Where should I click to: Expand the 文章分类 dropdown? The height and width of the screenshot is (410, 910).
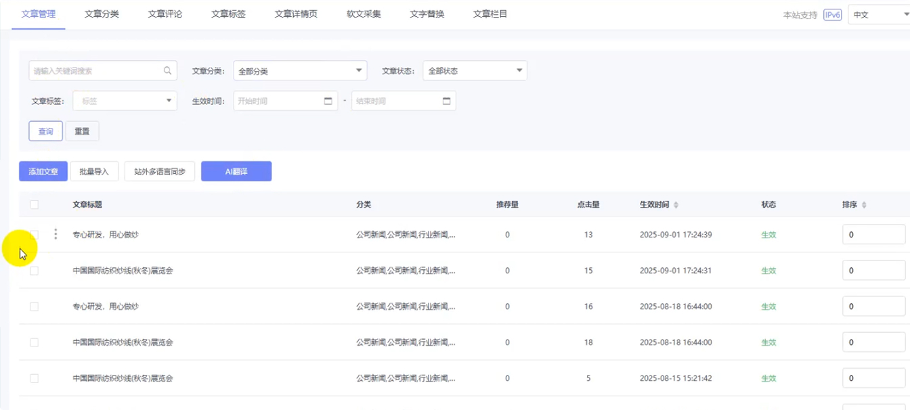300,71
